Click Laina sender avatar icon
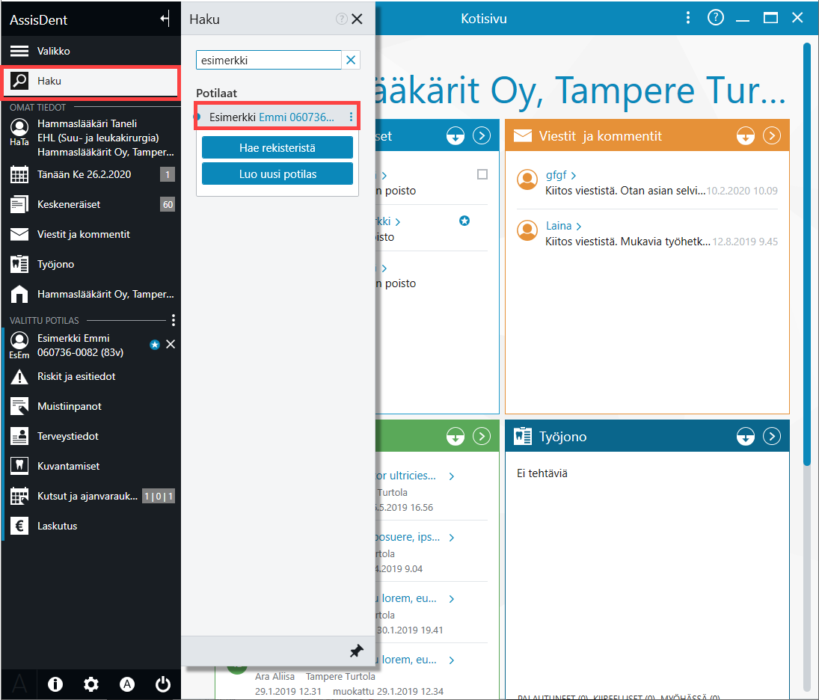 click(x=527, y=230)
